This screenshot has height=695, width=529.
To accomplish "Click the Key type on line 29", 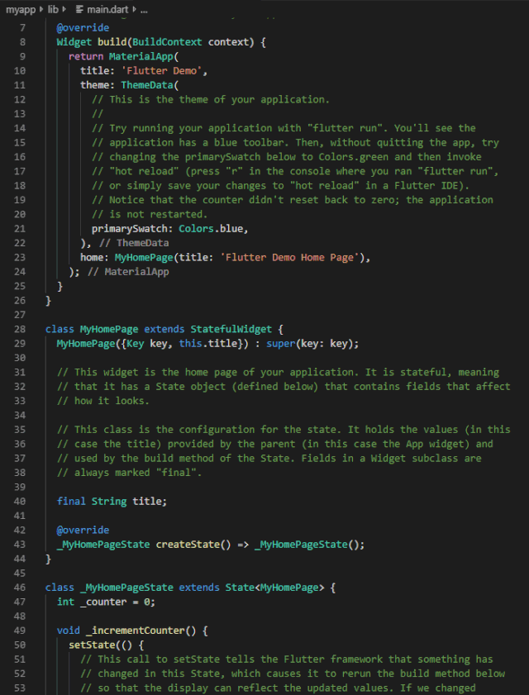I will [x=136, y=344].
